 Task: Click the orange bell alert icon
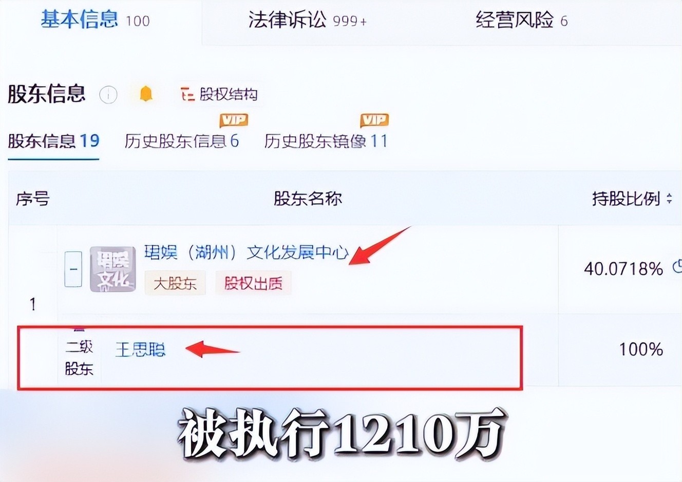pyautogui.click(x=146, y=94)
